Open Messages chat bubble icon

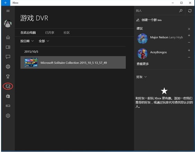pyautogui.click(x=8, y=57)
